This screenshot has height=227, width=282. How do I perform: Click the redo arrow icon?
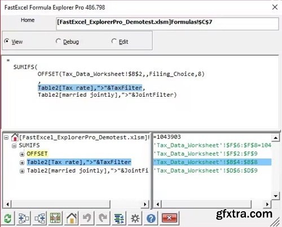(103, 218)
